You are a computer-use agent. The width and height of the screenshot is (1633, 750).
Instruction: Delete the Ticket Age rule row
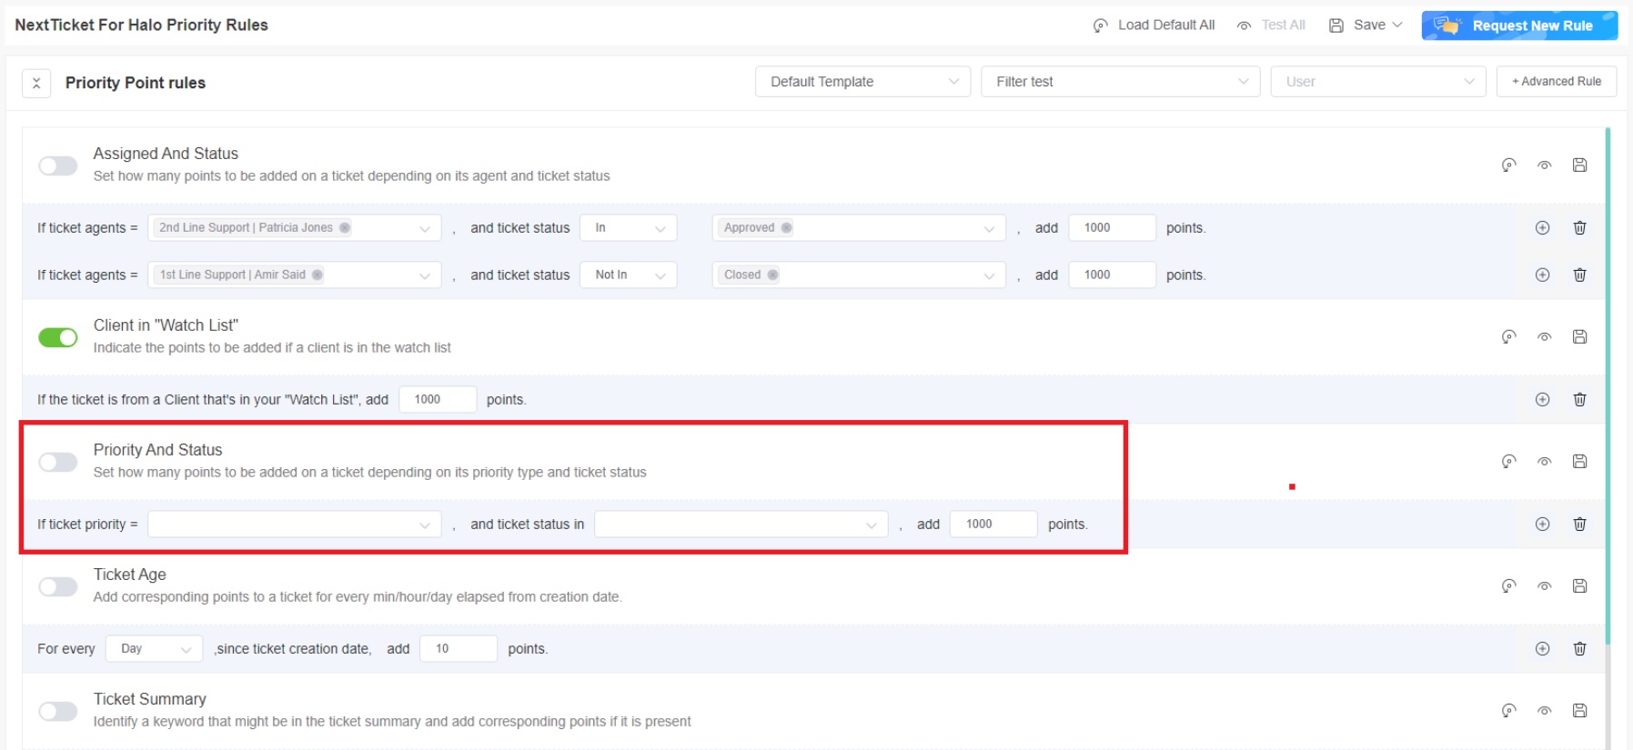coord(1579,648)
